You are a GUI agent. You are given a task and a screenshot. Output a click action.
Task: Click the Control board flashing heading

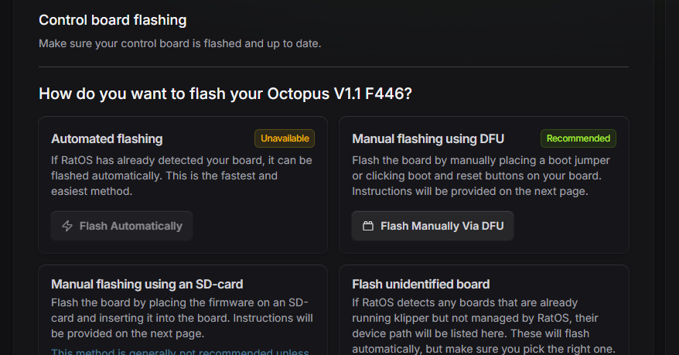point(112,20)
